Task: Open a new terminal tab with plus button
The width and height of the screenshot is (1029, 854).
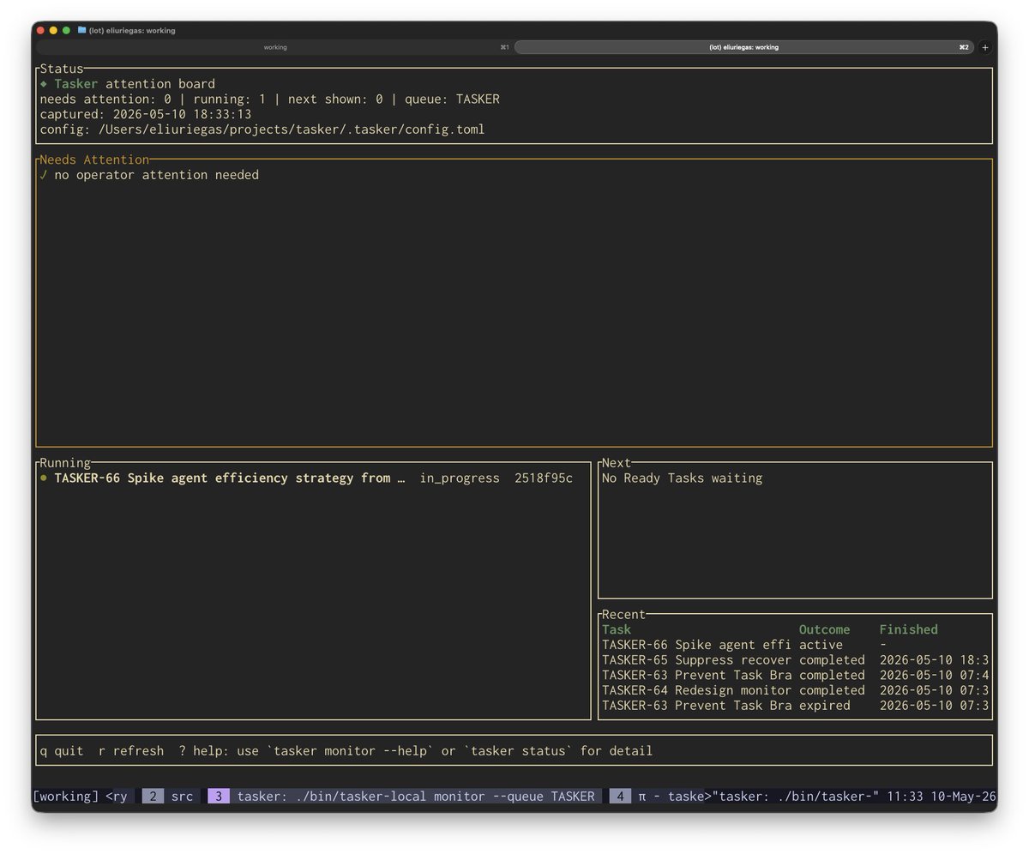Action: 985,47
